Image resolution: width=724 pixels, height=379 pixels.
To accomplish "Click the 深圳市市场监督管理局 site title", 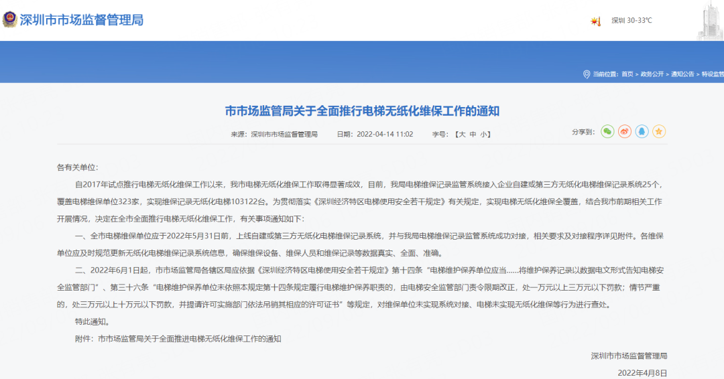I will pyautogui.click(x=82, y=20).
